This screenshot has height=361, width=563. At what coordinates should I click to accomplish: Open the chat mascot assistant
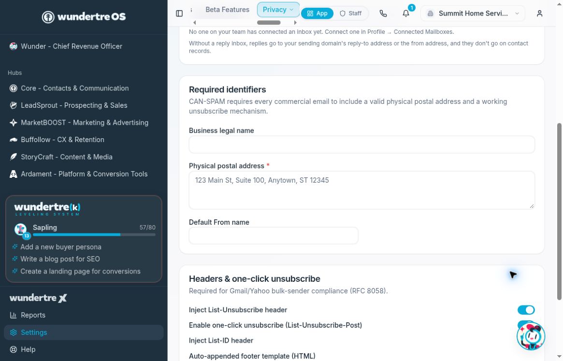coord(531,336)
